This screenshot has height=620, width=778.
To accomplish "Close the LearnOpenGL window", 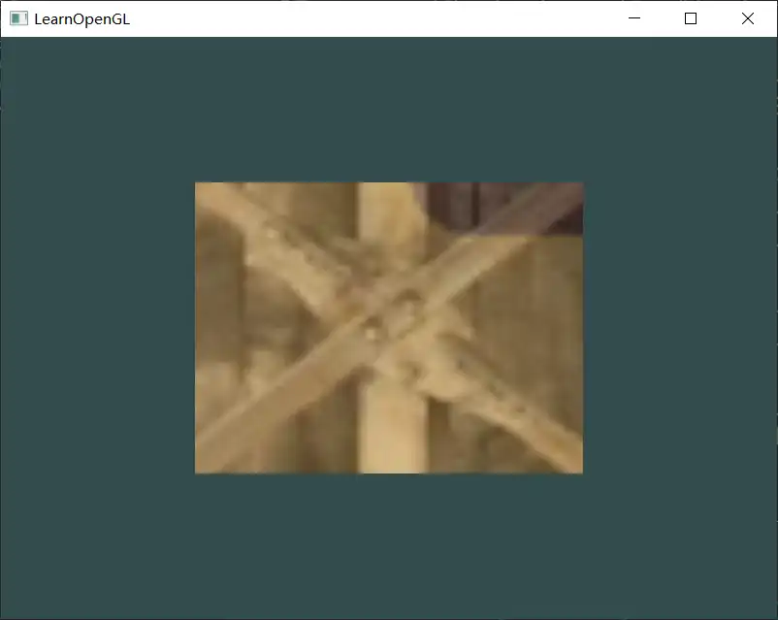I will pos(748,18).
